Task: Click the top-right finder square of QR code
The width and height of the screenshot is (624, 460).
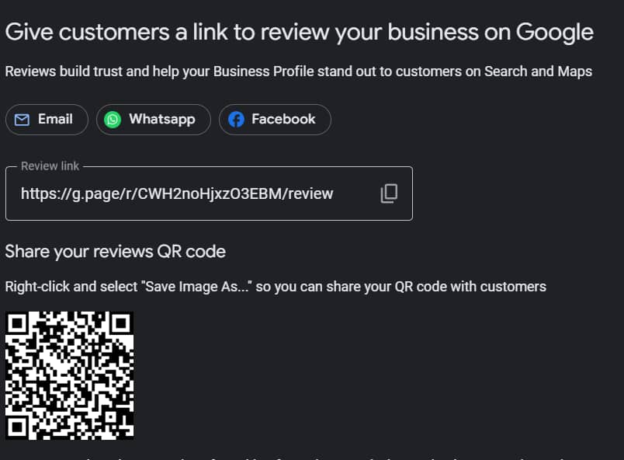Action: [122, 323]
